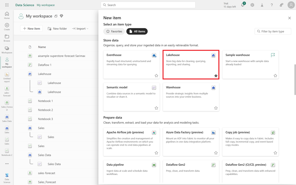This screenshot has width=296, height=185.
Task: Open Browse in the left sidebar
Action: point(7,38)
